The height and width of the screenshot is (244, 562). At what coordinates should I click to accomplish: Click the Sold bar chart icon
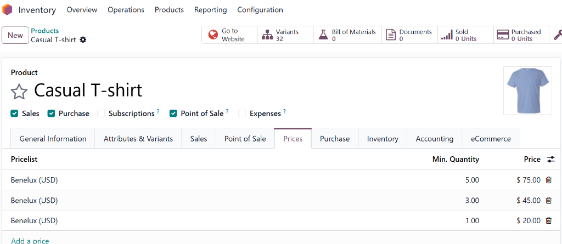pos(447,35)
